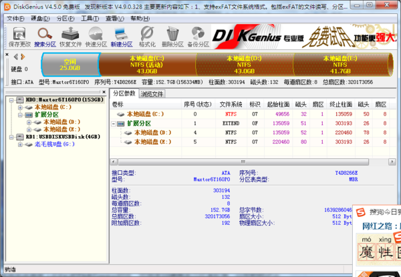Screen dimensions: 401x277
Task: Click drive icon of E: row in table
Action: (x=128, y=142)
